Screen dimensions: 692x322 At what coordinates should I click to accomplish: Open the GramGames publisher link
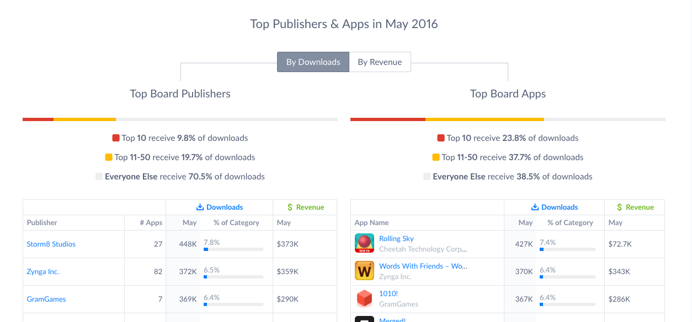pyautogui.click(x=46, y=299)
